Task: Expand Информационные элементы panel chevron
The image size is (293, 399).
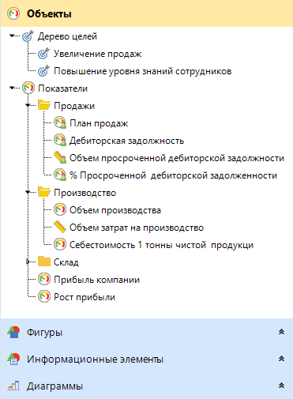Action: (281, 359)
